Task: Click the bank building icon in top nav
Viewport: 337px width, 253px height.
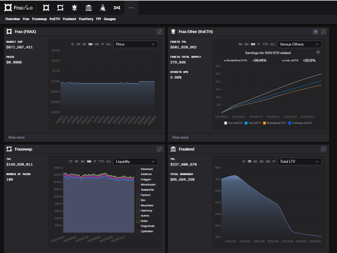Action: (89, 8)
